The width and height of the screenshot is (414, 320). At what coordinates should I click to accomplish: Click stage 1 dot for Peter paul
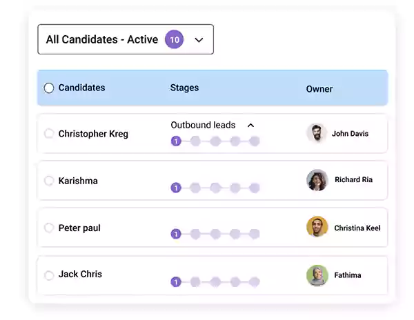[176, 234]
